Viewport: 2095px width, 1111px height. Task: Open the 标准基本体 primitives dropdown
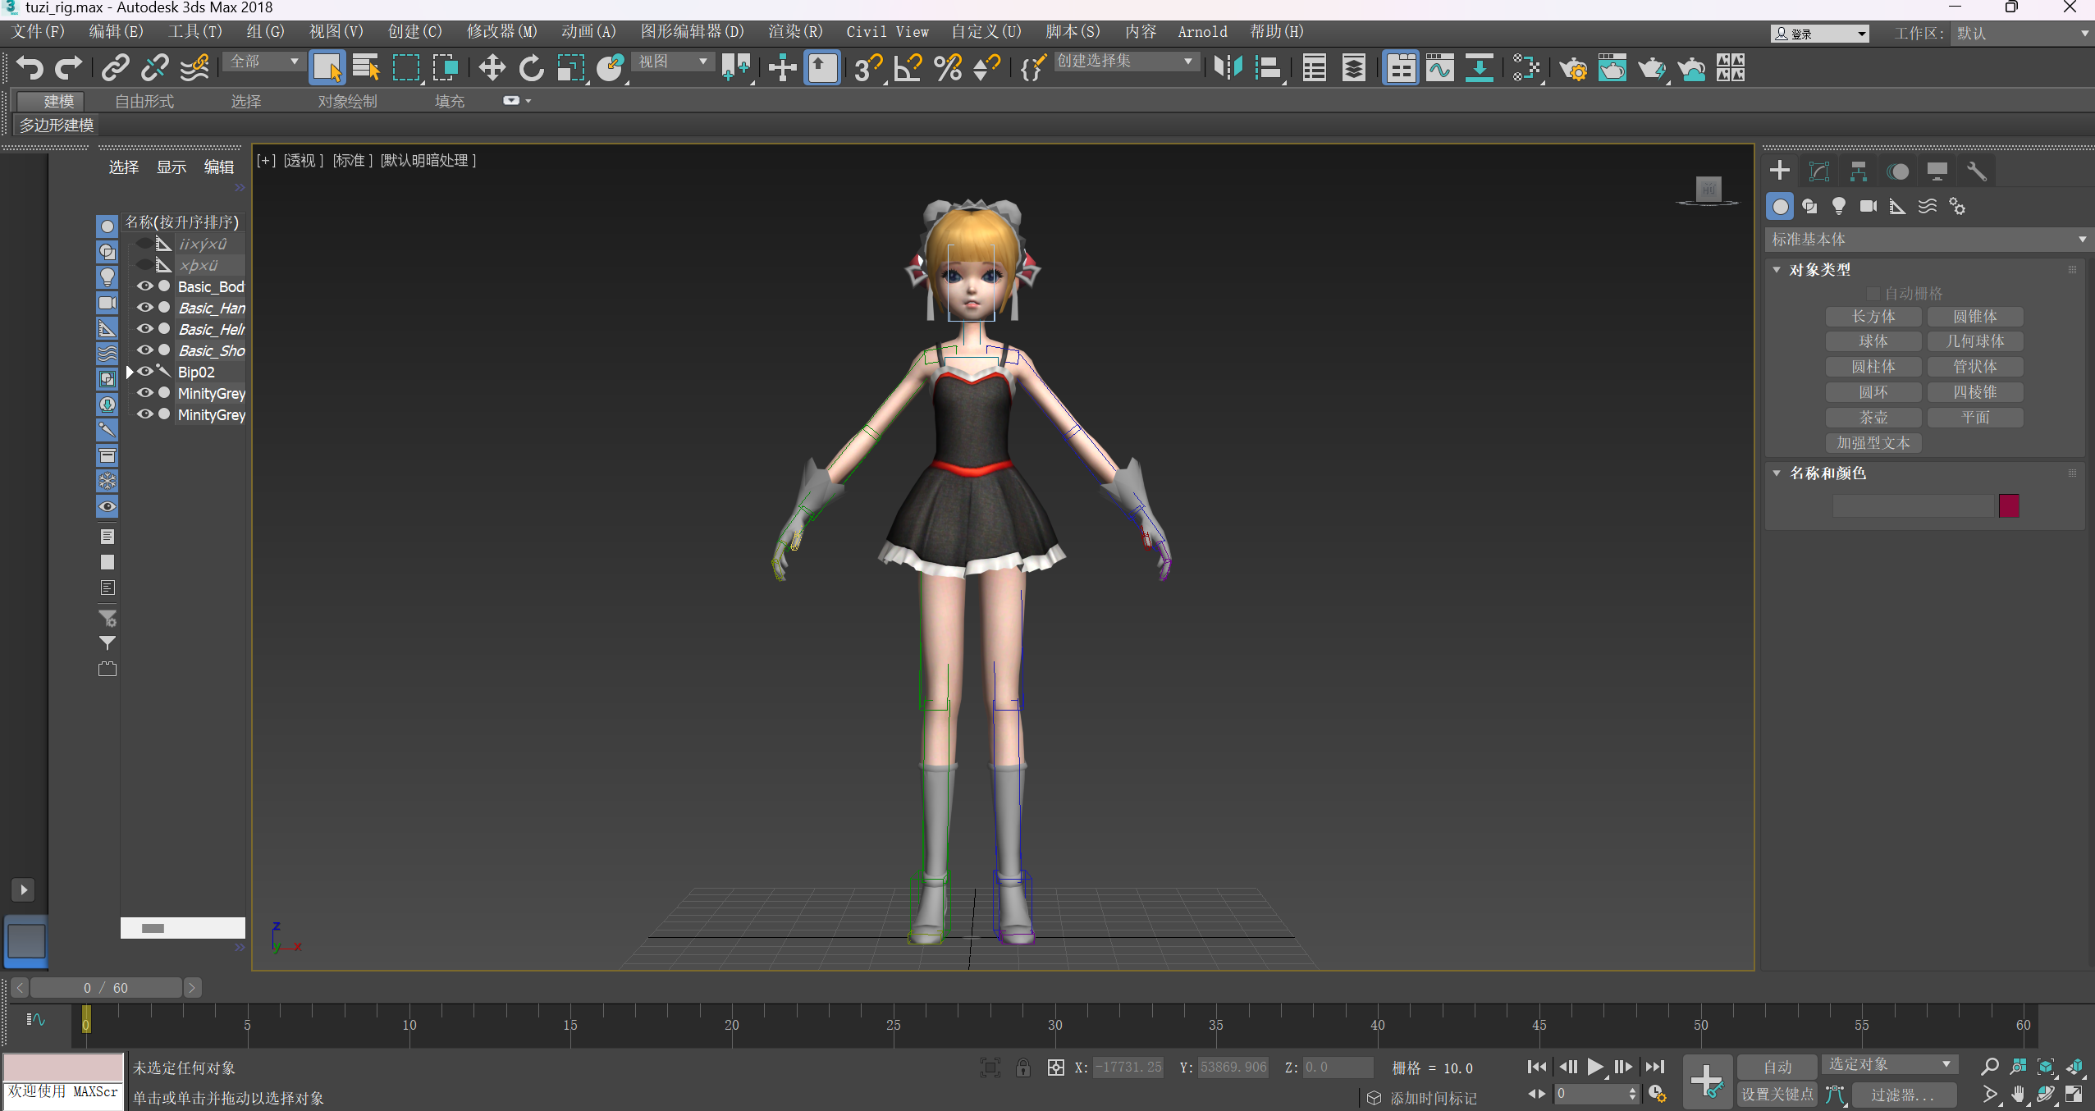coord(1928,240)
